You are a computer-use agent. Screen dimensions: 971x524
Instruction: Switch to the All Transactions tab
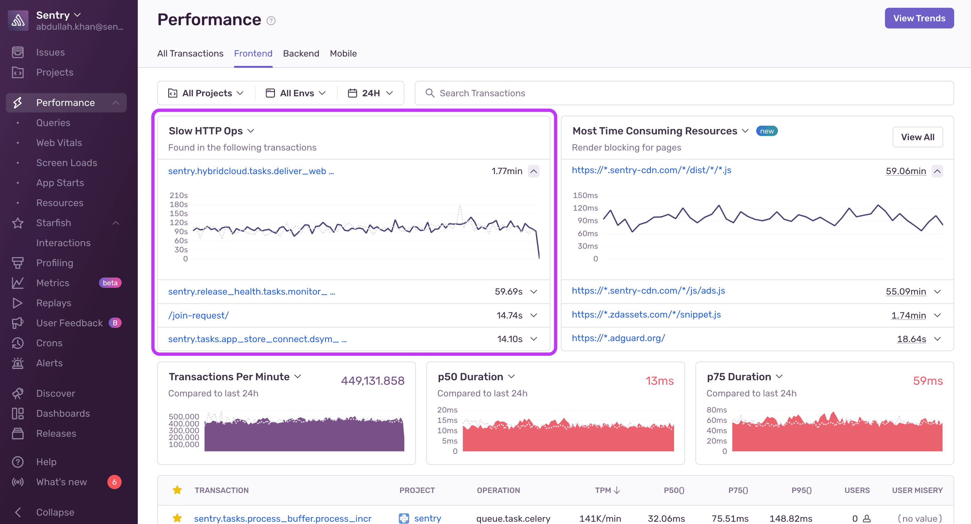point(191,53)
